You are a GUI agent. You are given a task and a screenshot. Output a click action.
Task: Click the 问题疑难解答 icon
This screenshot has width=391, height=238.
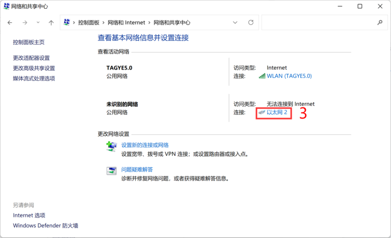pyautogui.click(x=111, y=171)
